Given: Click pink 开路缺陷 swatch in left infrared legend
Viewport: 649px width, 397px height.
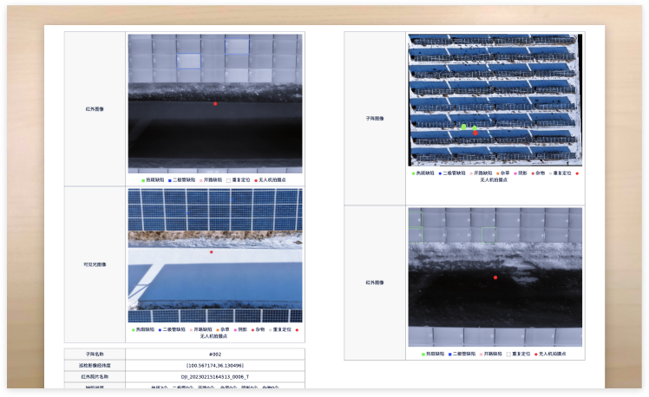Looking at the screenshot, I should click(x=200, y=180).
